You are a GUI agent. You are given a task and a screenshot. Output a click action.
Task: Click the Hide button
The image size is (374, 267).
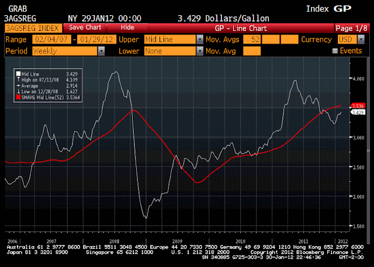[x=127, y=27]
